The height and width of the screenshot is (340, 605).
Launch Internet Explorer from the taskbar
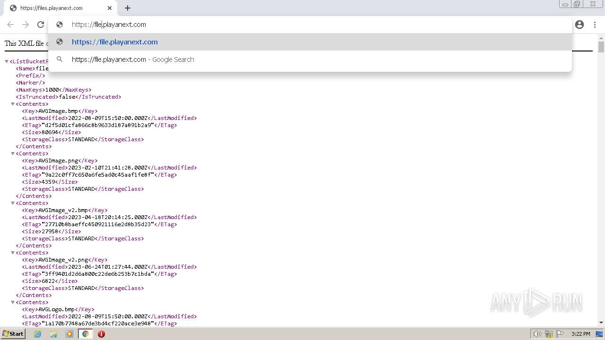tap(38, 334)
